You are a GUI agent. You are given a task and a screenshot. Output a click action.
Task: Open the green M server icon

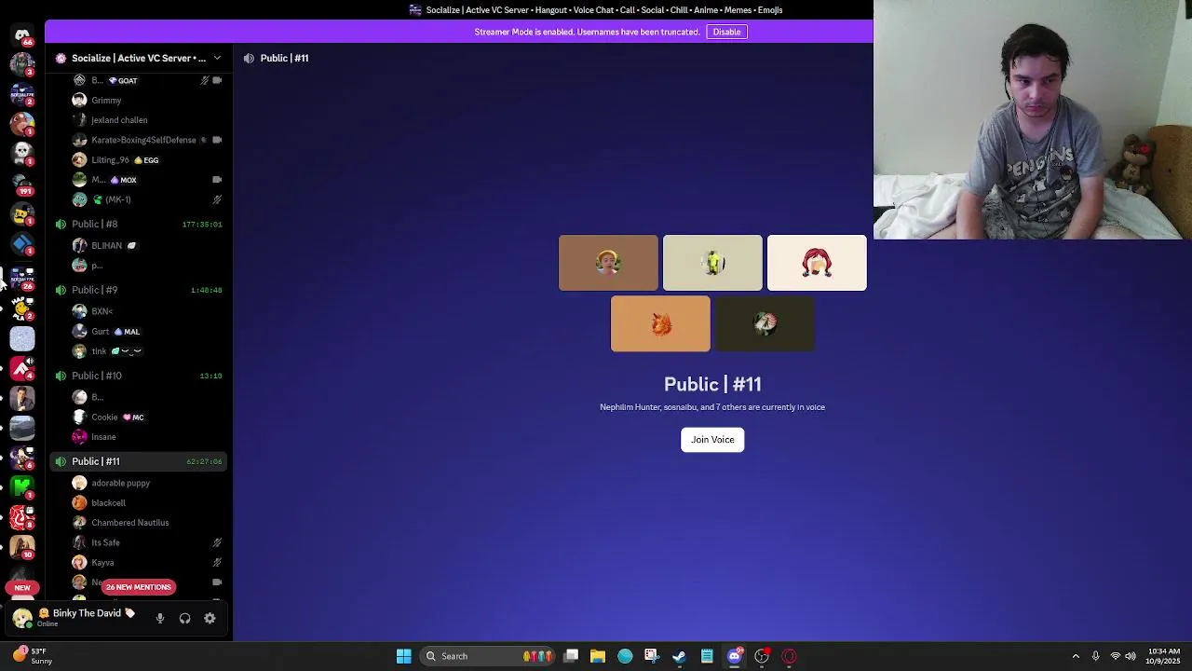[22, 487]
